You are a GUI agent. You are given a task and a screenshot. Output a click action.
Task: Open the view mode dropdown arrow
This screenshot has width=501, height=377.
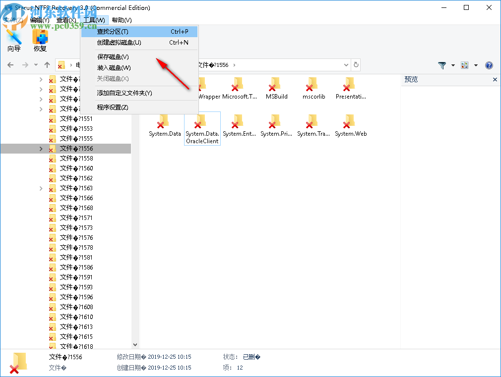[x=475, y=65]
